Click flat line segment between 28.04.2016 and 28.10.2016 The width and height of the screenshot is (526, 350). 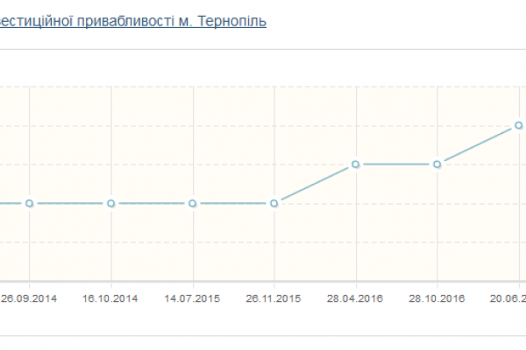click(x=396, y=164)
